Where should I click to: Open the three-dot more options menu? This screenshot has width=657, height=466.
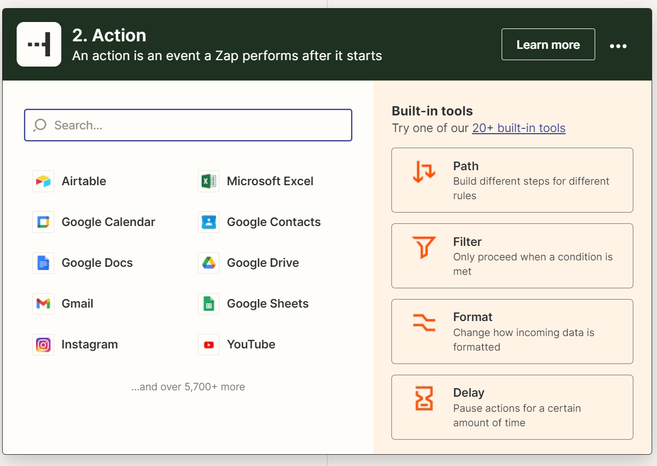tap(618, 46)
